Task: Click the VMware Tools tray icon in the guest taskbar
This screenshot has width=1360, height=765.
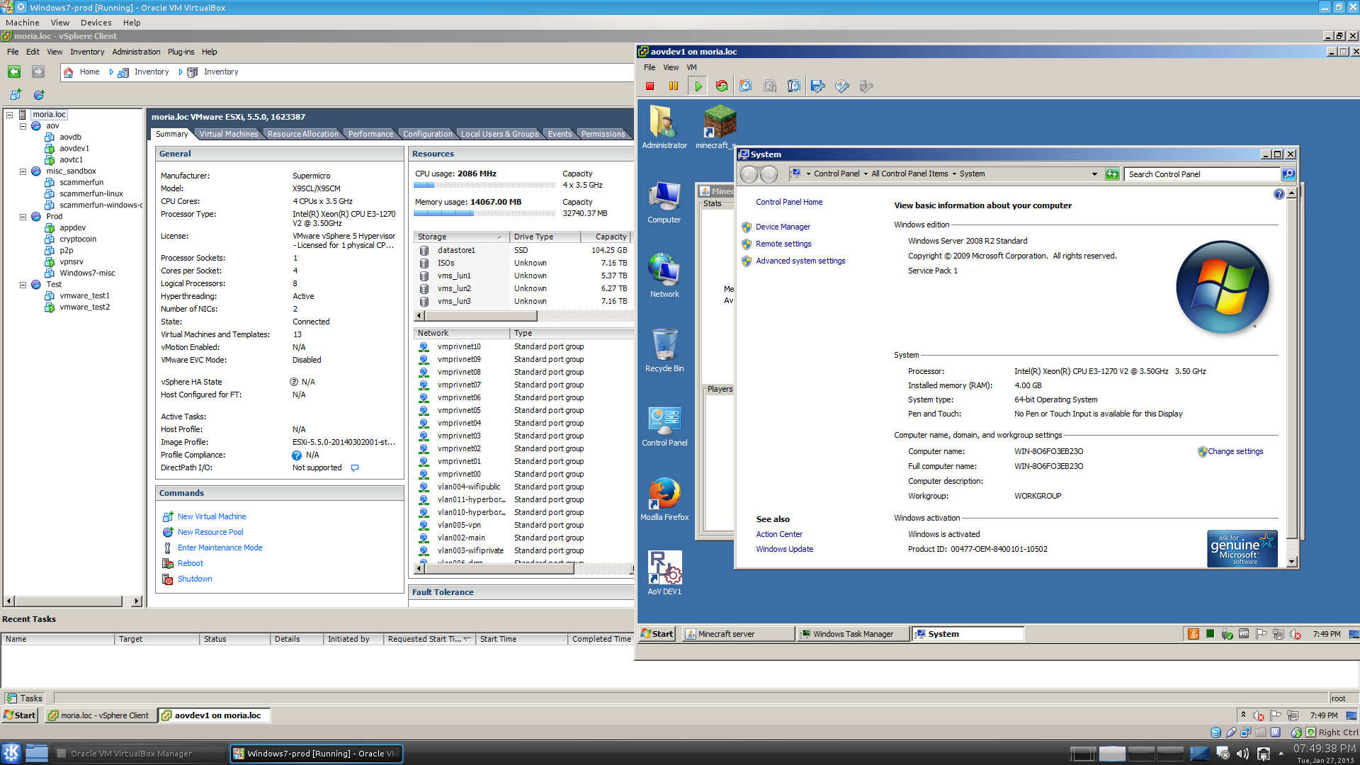Action: point(1244,634)
